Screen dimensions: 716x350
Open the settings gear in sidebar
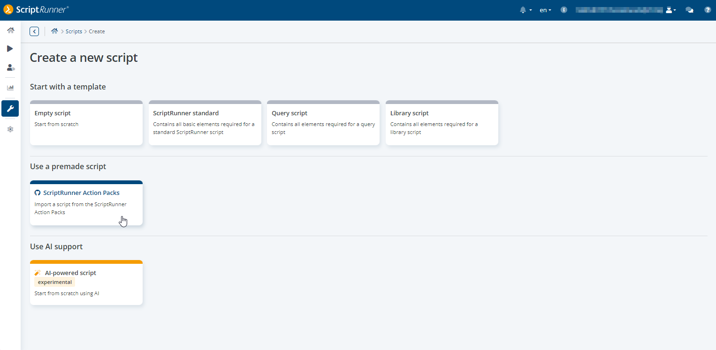click(x=10, y=129)
